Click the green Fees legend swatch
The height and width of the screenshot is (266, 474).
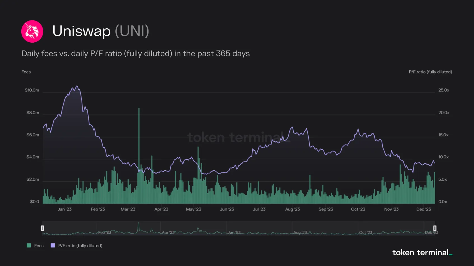pos(29,246)
